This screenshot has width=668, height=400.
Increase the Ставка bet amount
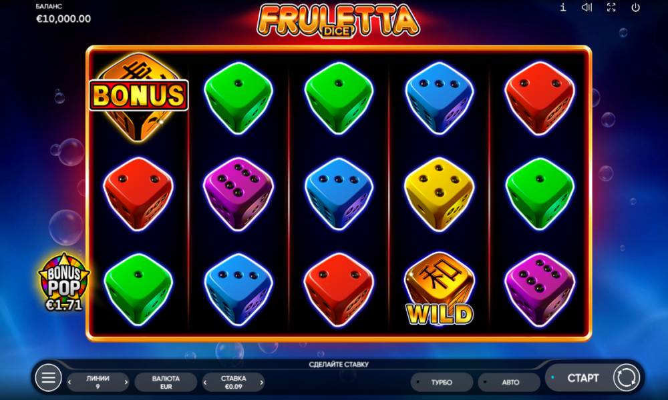262,382
